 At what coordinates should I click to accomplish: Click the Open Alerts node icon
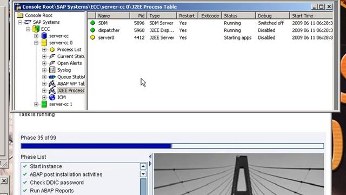(52, 63)
